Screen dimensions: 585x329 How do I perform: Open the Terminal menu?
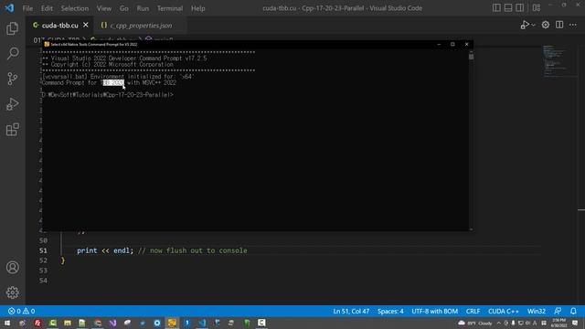170,8
